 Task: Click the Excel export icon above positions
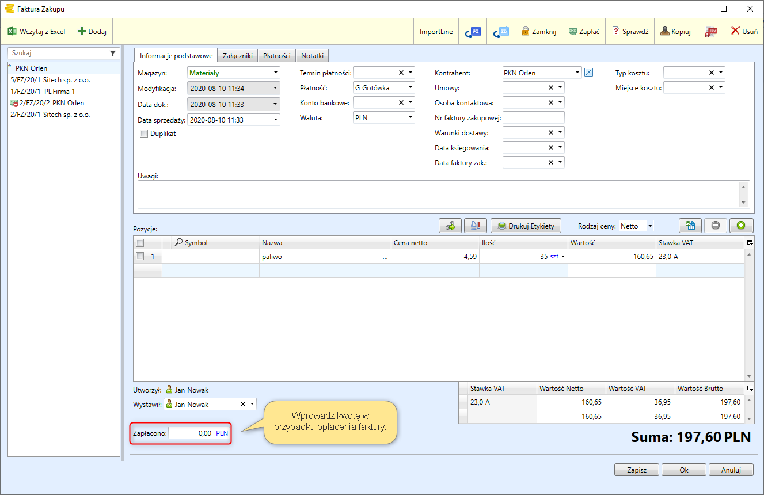pyautogui.click(x=690, y=226)
